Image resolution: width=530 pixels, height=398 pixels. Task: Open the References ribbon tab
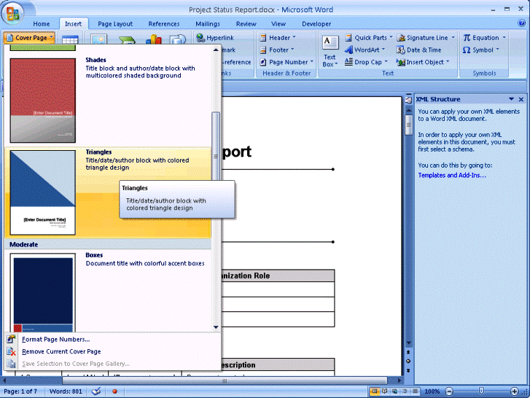point(164,24)
